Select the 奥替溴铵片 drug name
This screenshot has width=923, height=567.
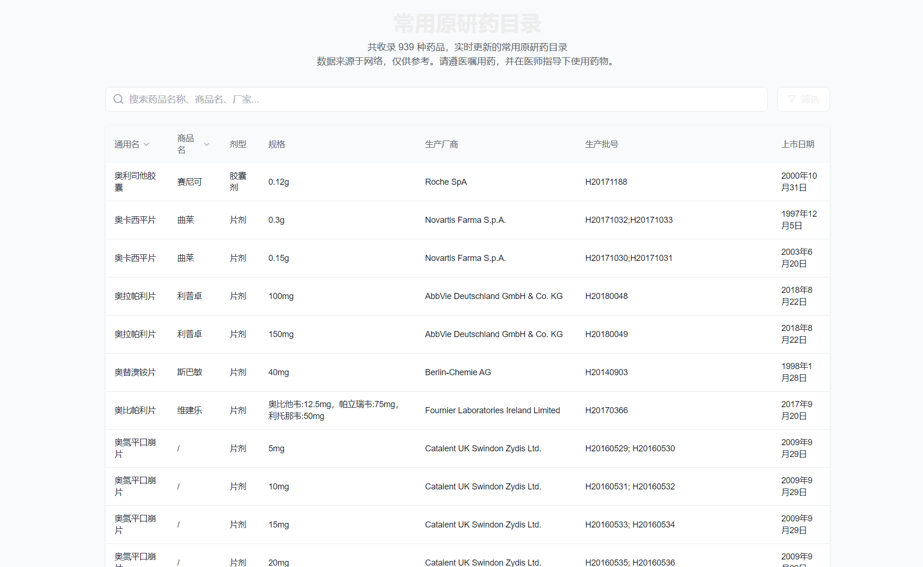135,372
